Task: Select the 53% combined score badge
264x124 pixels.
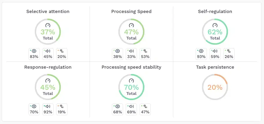Action: (145, 54)
